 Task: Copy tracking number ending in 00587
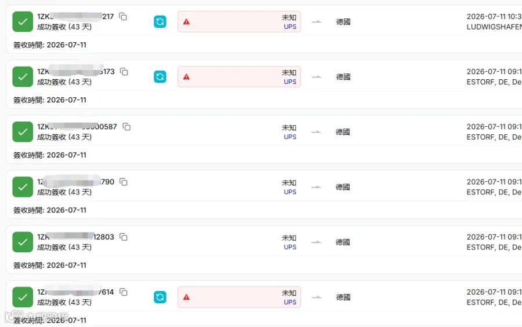(126, 127)
